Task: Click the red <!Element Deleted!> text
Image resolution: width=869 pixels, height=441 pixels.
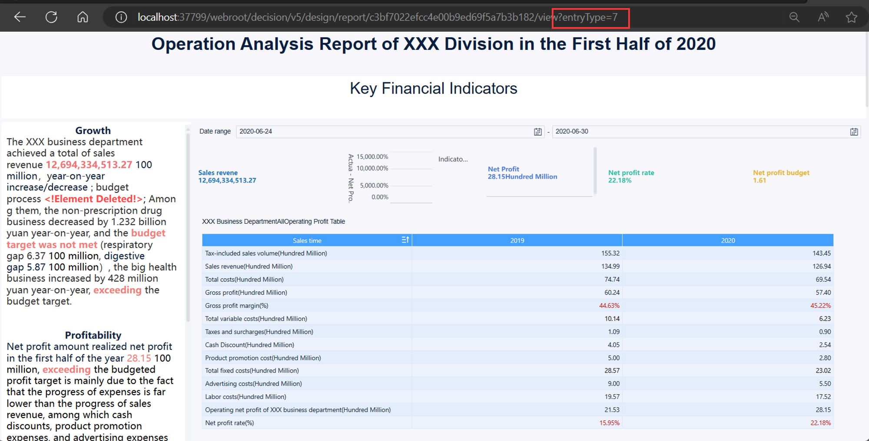Action: pyautogui.click(x=93, y=199)
